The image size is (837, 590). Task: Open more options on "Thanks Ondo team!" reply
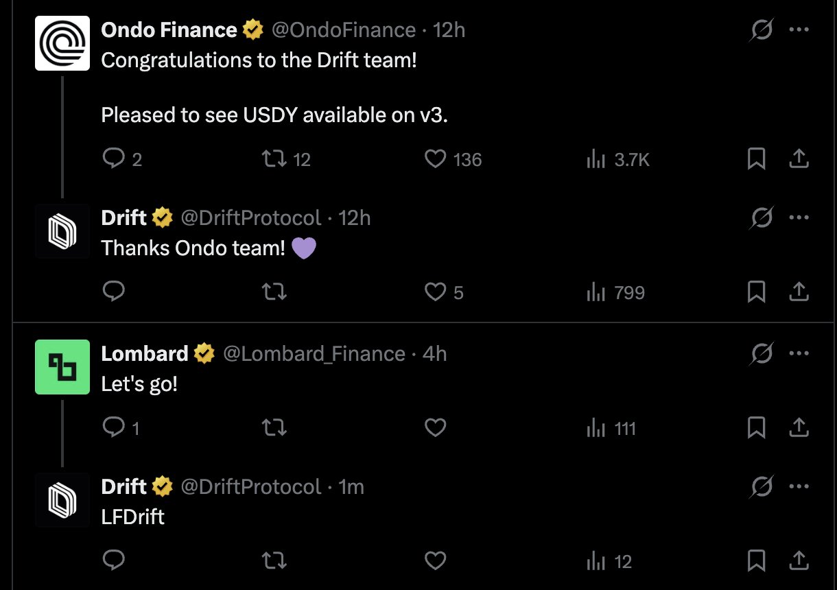799,217
